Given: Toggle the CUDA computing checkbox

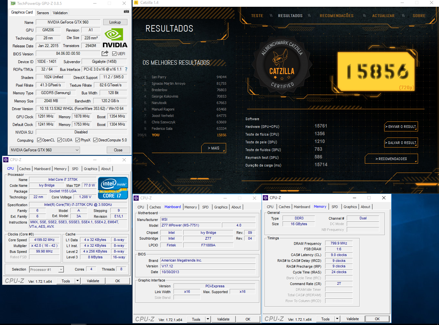Looking at the screenshot, I should [x=59, y=140].
